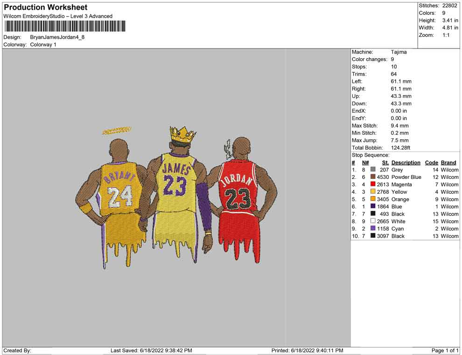This screenshot has height=355, width=462.
Task: Click the 'N#' column header
Action: coord(365,162)
